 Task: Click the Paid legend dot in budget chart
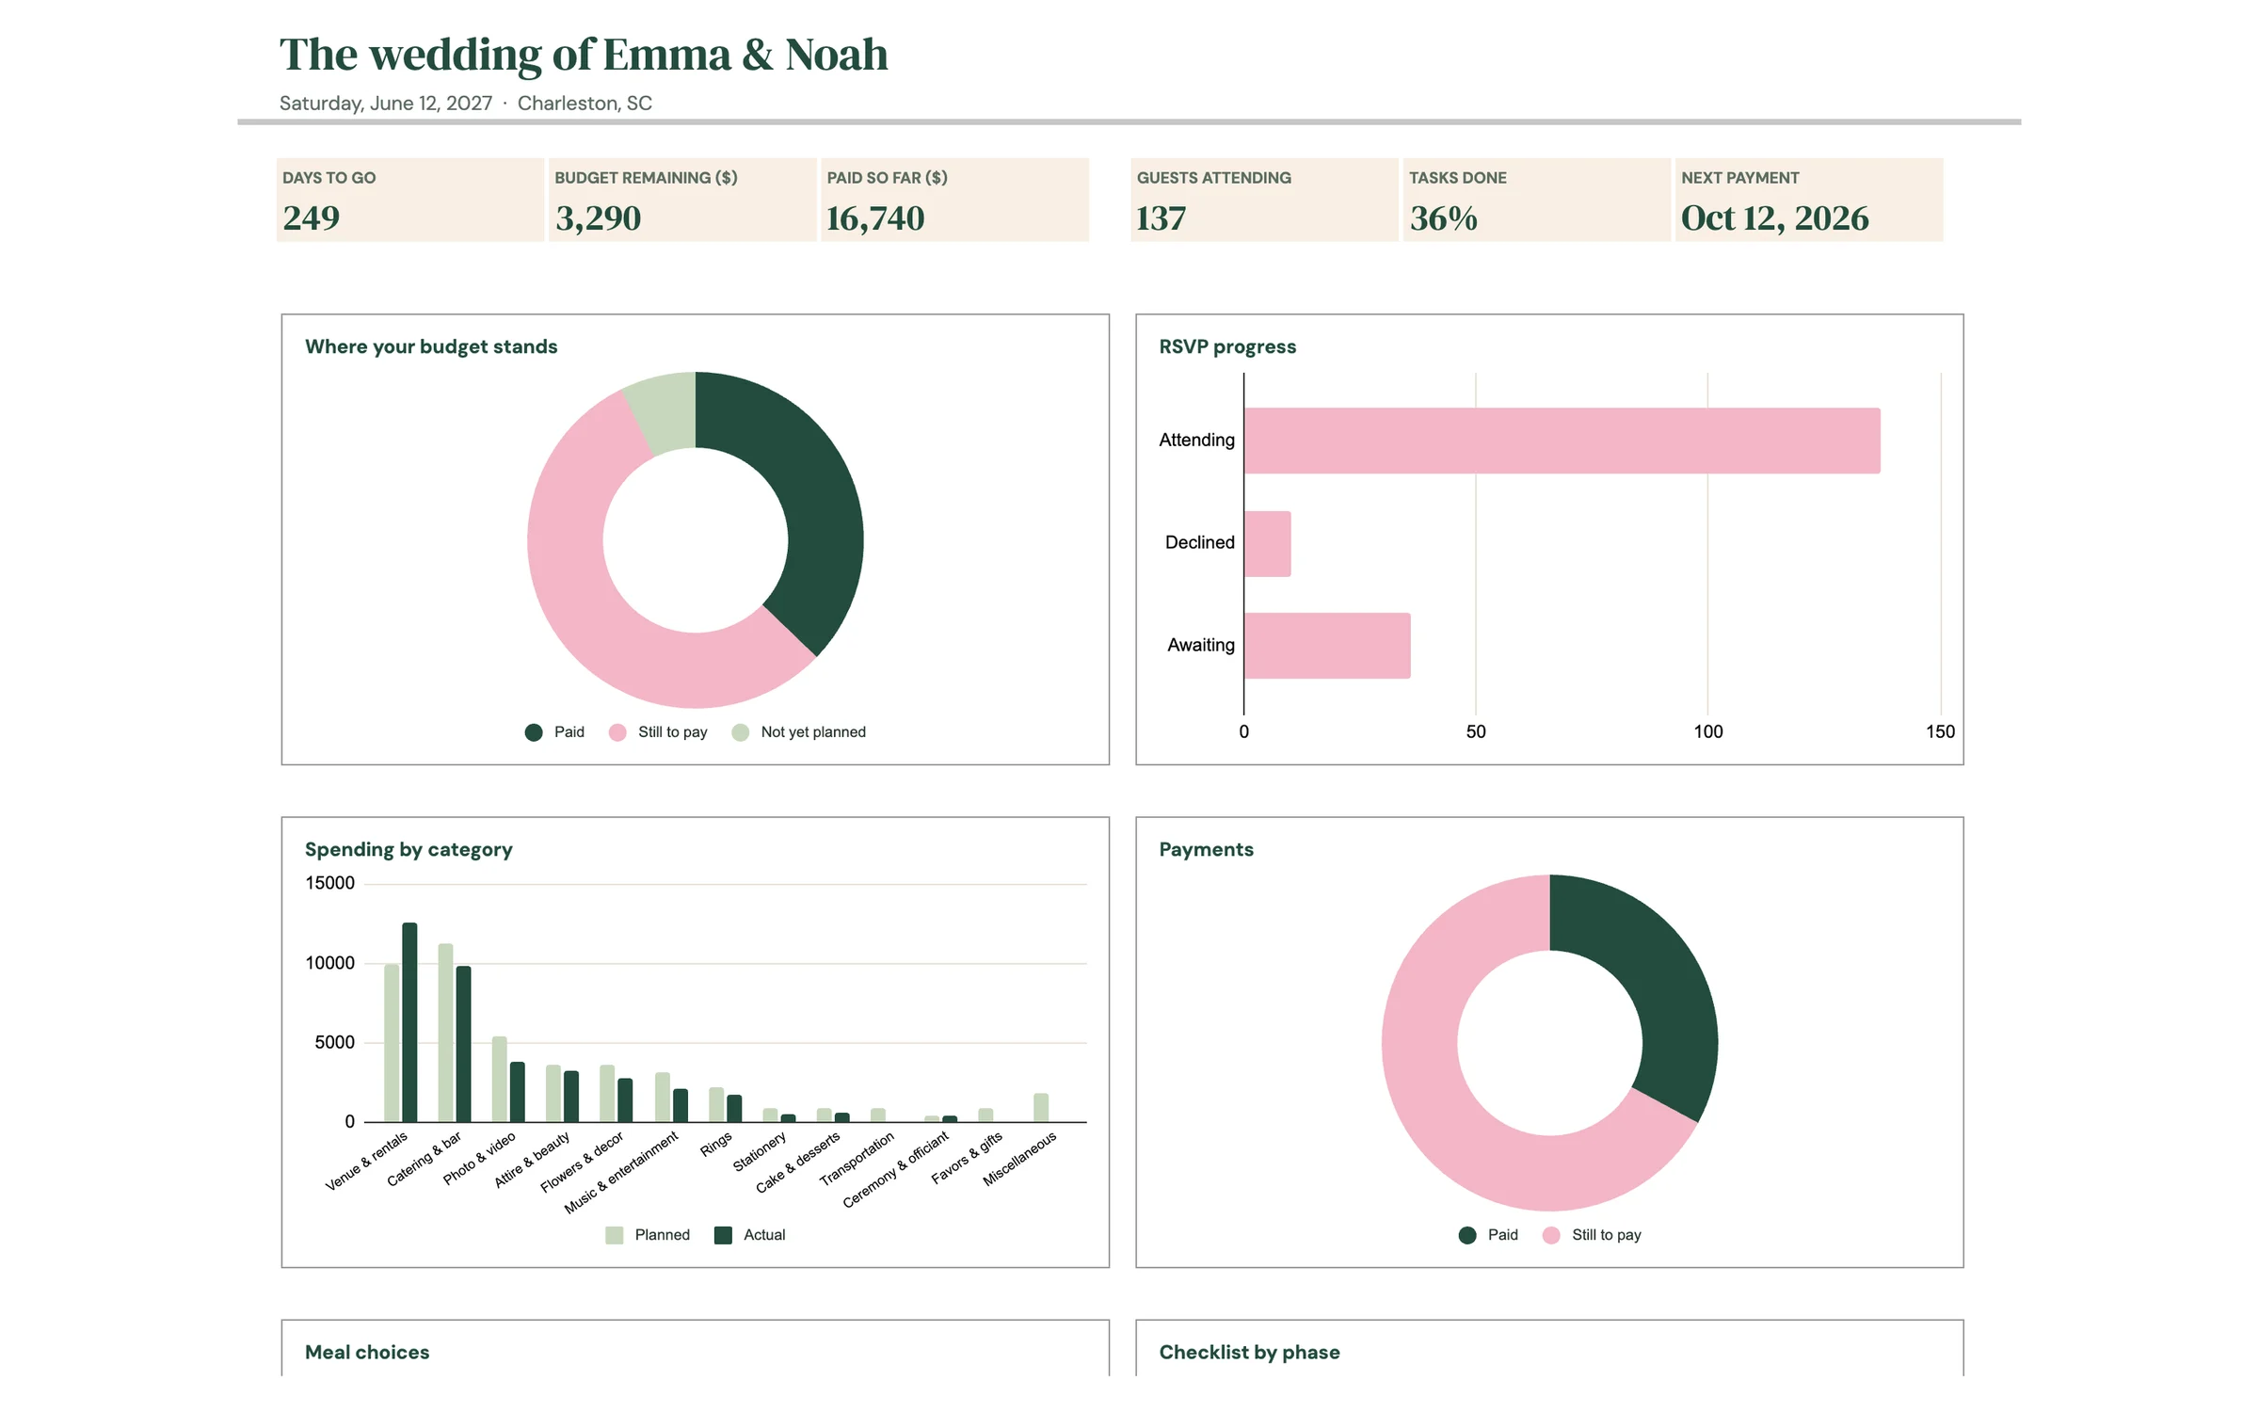click(534, 732)
